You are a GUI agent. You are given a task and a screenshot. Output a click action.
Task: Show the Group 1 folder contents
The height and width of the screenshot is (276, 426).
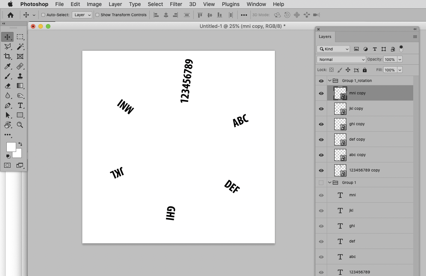(x=330, y=182)
